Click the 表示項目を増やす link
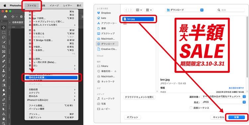Image resolution: width=249 pixels, height=125 pixels. tap(236, 88)
